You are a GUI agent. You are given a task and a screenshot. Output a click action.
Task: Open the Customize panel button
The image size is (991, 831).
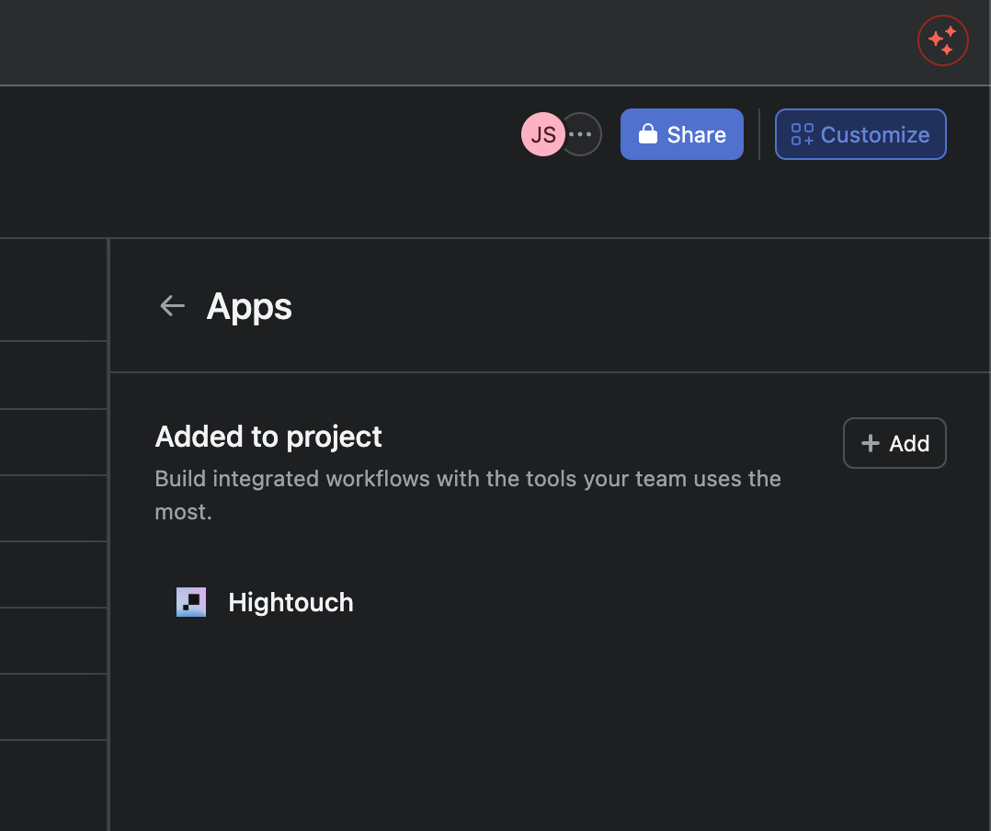[x=860, y=134]
